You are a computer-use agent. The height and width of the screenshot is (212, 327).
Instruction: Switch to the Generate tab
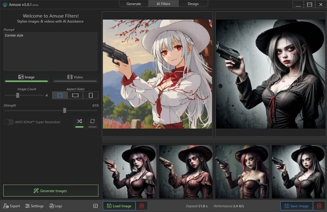134,4
